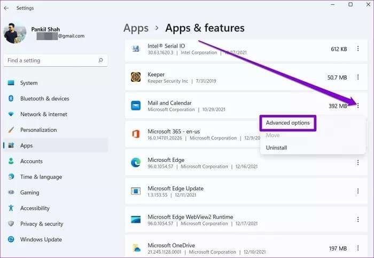Choose Uninstall in the context menu
374x258 pixels.
276,148
